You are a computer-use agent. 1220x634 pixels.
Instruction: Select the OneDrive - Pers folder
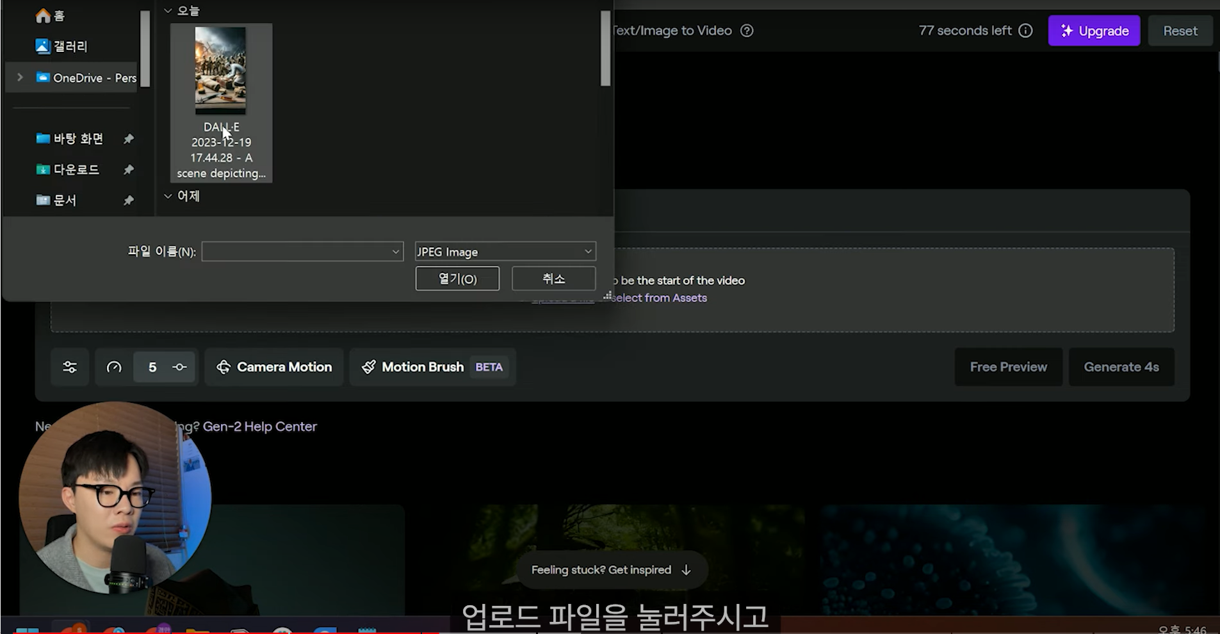(x=86, y=77)
